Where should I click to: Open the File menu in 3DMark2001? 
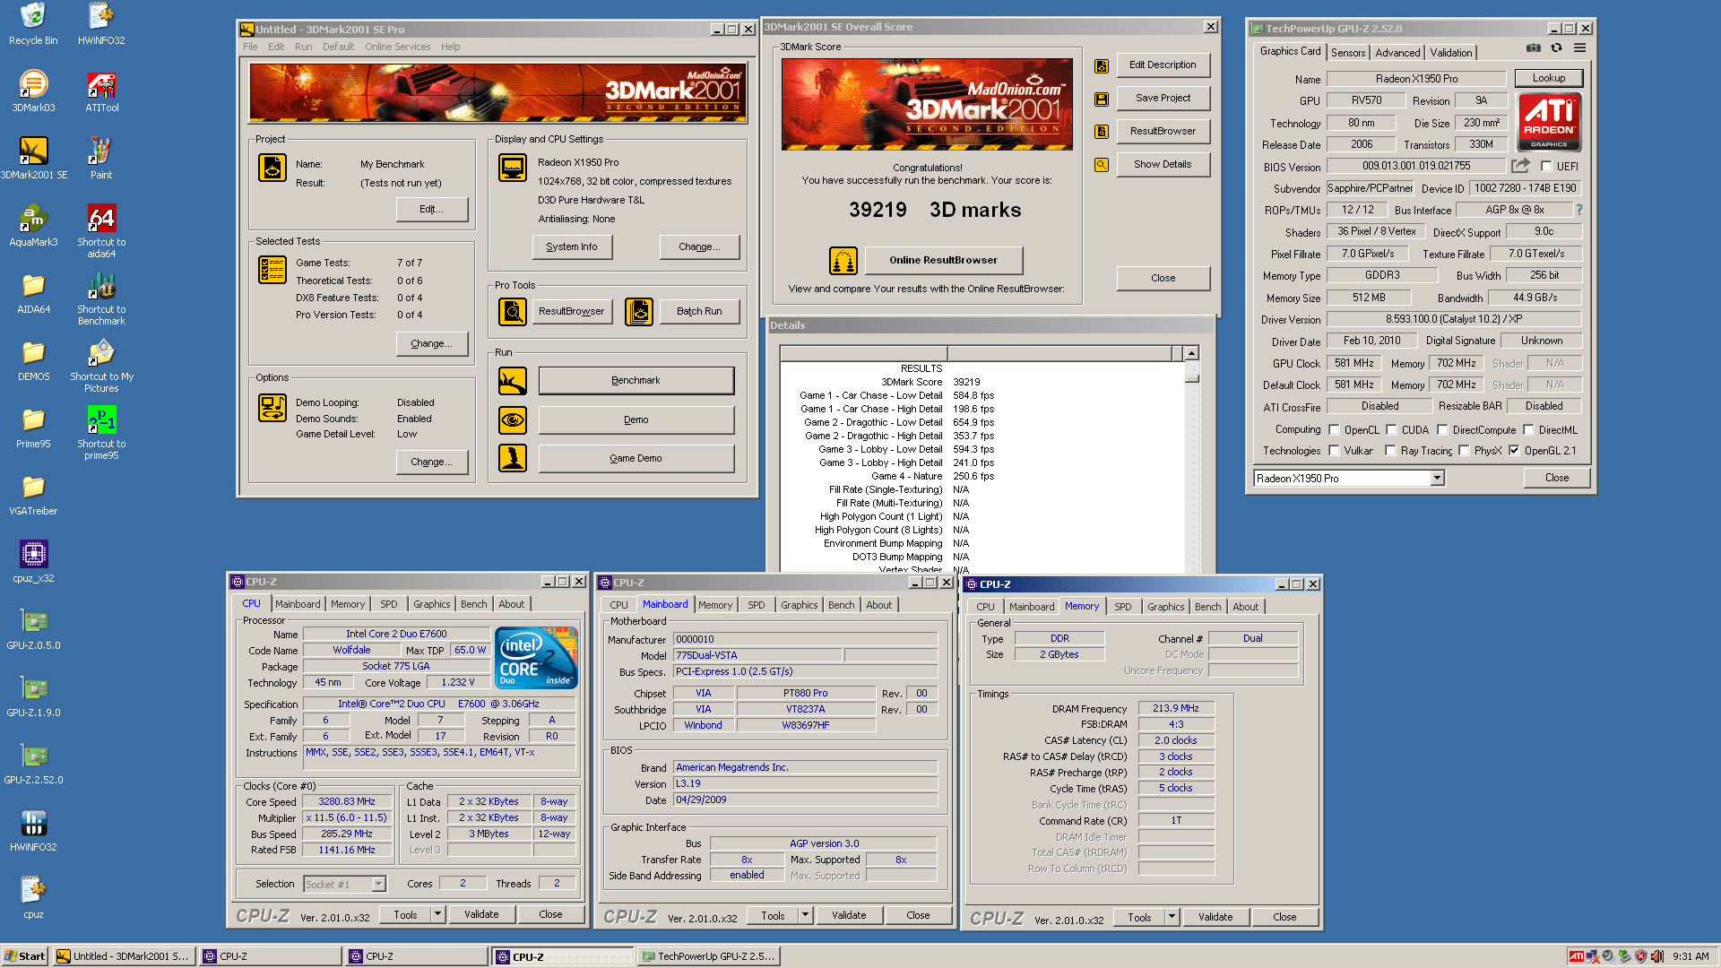(250, 47)
